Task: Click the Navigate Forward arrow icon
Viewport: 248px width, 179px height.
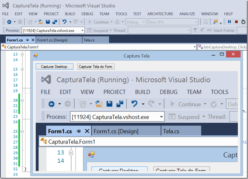Action: 20,22
